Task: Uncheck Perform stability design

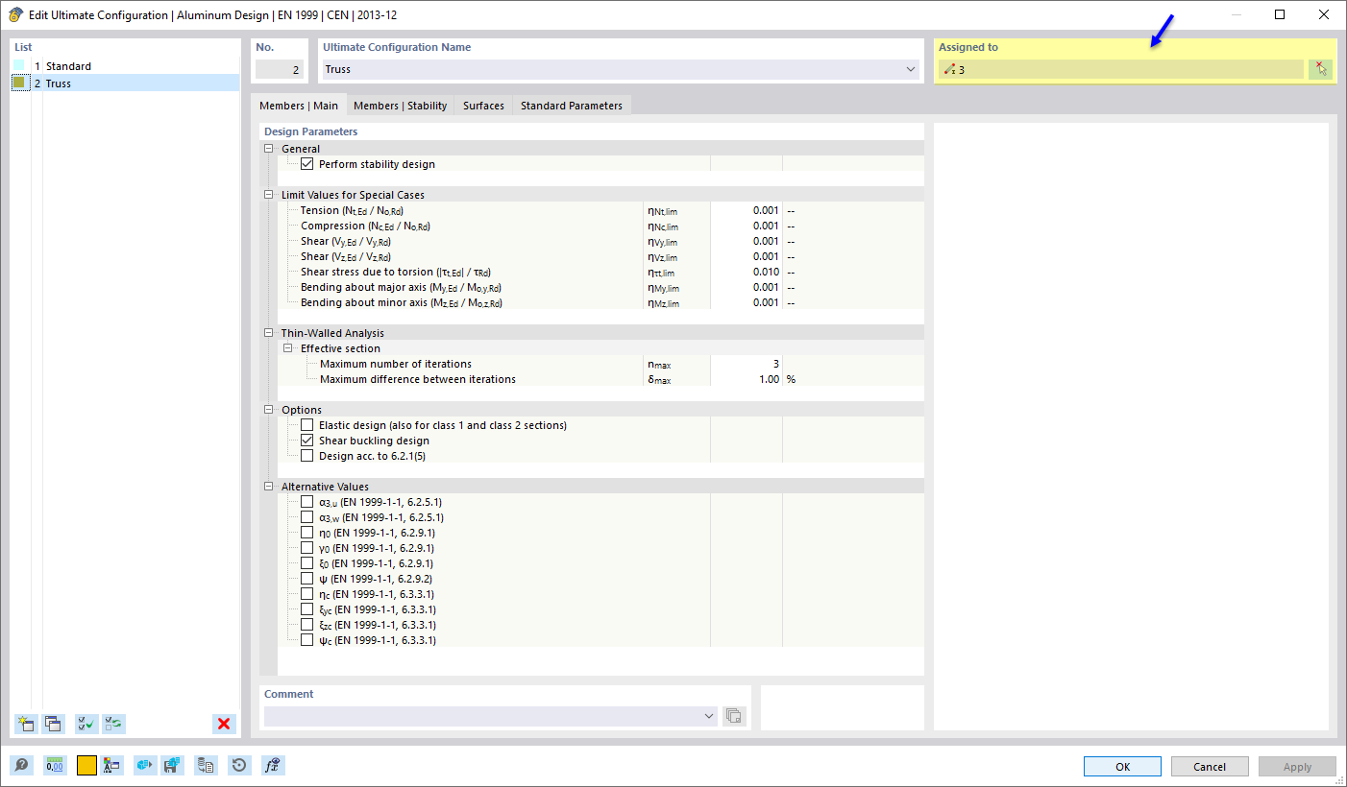Action: (307, 163)
